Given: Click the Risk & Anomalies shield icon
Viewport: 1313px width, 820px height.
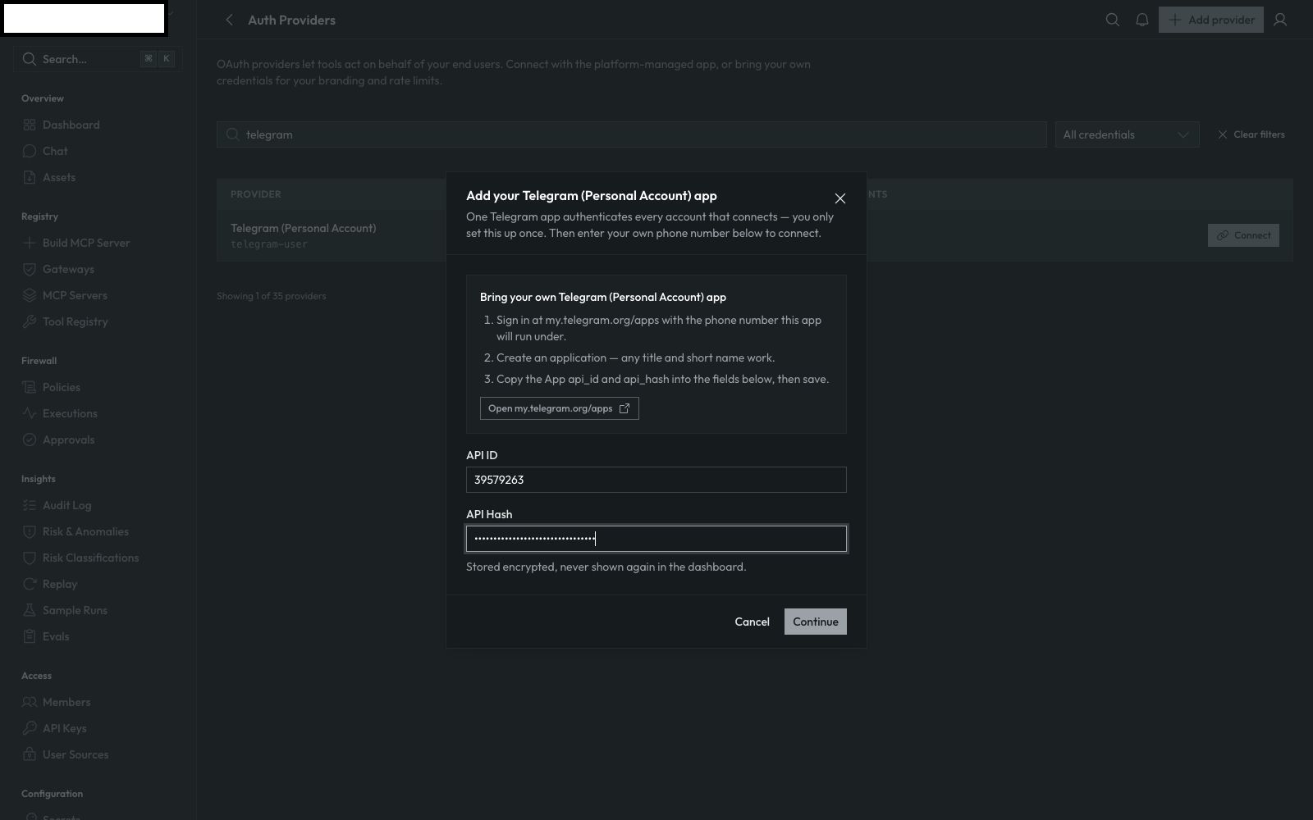Looking at the screenshot, I should [x=30, y=531].
